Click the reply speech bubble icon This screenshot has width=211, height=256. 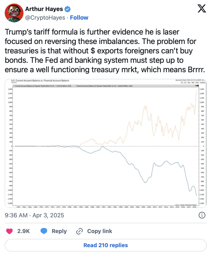(44, 231)
